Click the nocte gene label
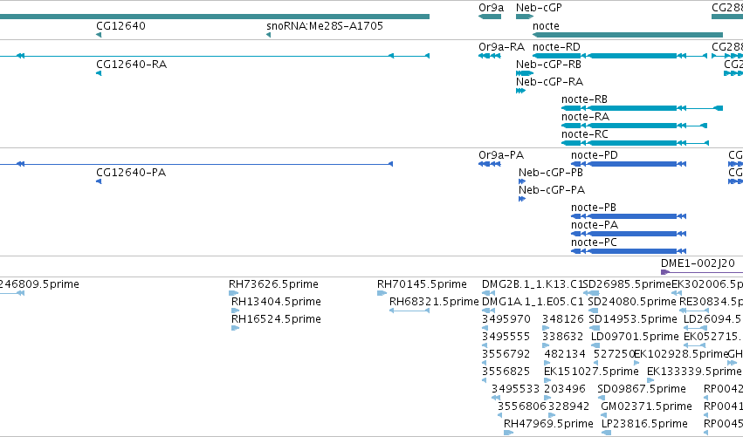Viewport: 743px width, 437px height. tap(546, 26)
